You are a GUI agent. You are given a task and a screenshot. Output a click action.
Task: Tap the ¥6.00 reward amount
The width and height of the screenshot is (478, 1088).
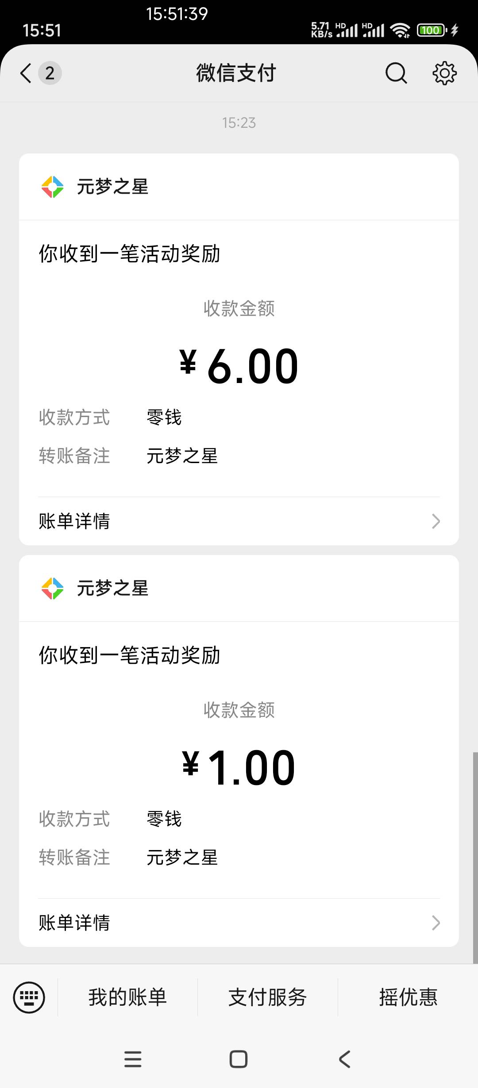pyautogui.click(x=239, y=366)
